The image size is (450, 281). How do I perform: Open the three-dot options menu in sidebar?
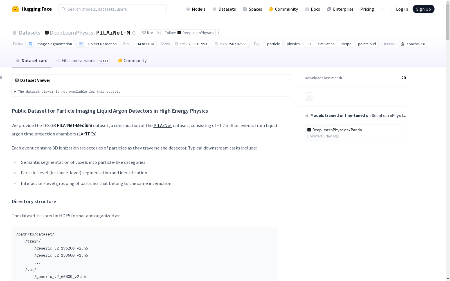point(309,97)
